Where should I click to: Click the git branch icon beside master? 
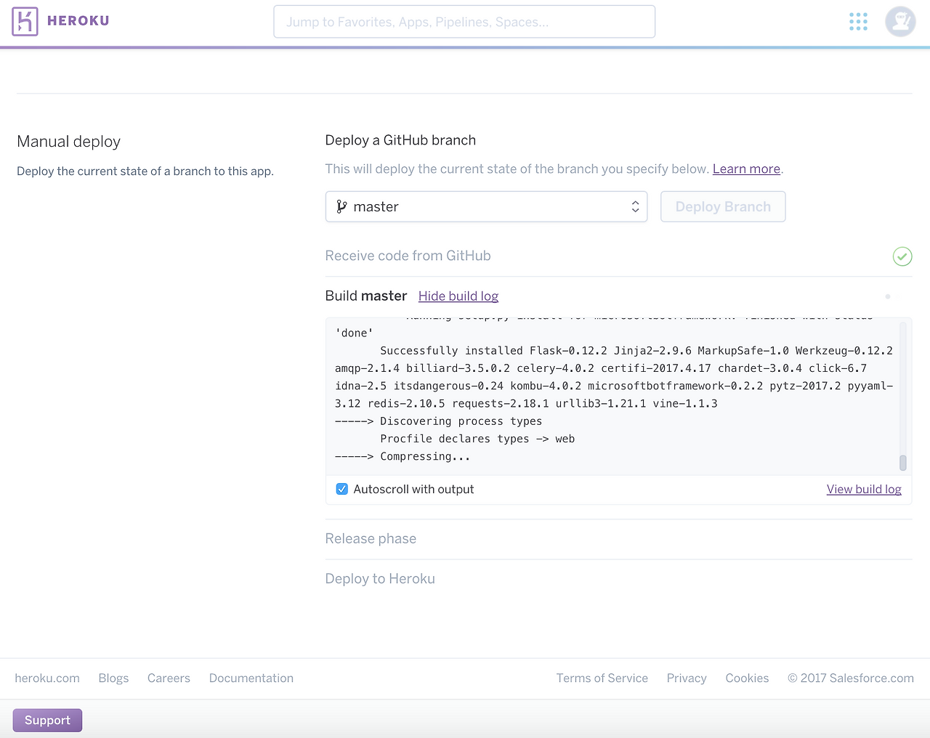[x=341, y=207]
